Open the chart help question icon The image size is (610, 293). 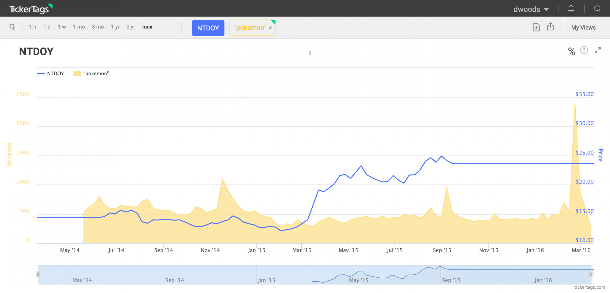coord(584,50)
